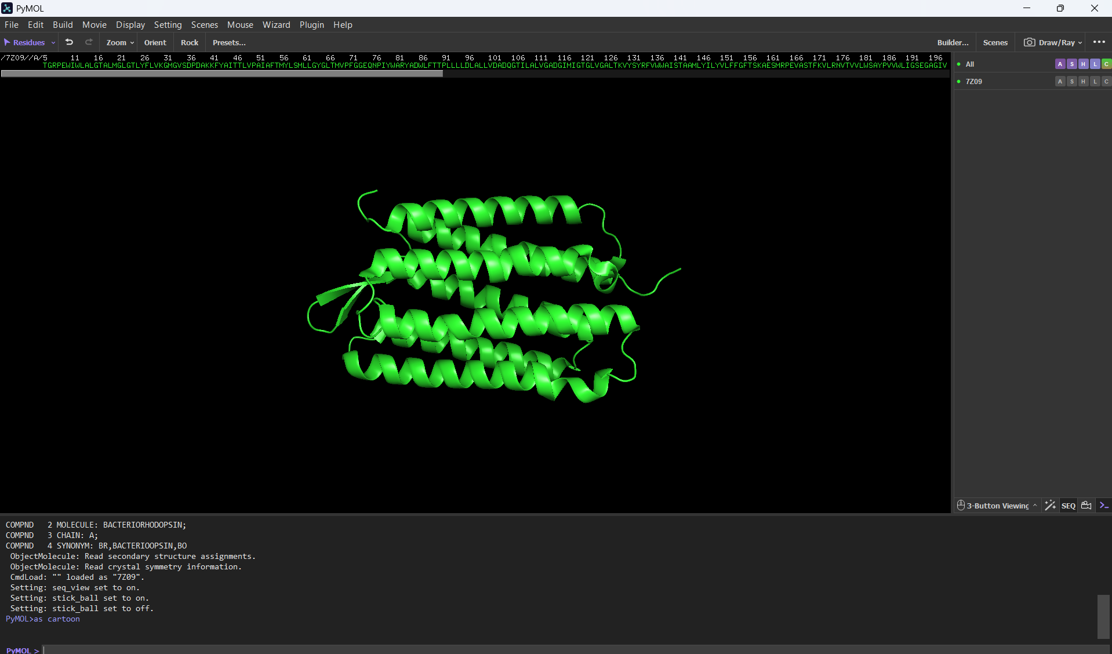Open the Display menu
The width and height of the screenshot is (1112, 654).
pos(130,25)
